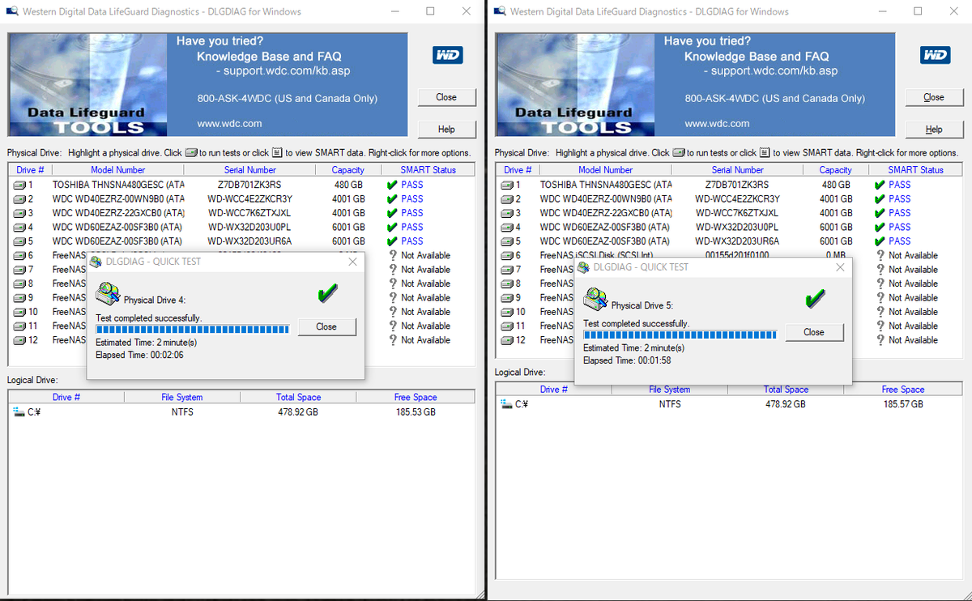Viewport: 972px width, 601px height.
Task: Click main Close button in left window
Action: point(446,97)
